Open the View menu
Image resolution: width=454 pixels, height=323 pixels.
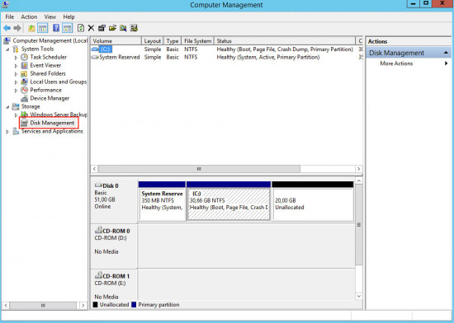(50, 16)
